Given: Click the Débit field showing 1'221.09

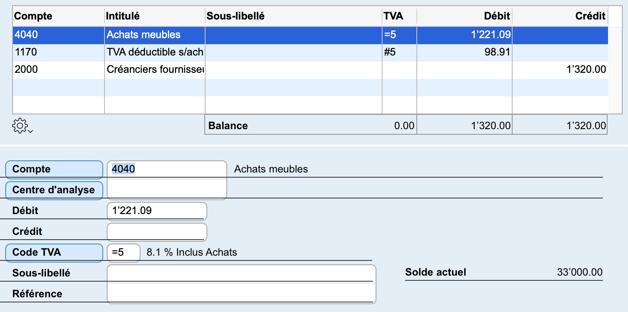Looking at the screenshot, I should [157, 211].
